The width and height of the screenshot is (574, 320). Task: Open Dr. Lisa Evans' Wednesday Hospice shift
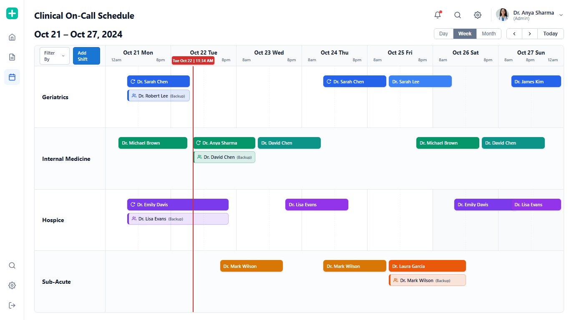click(317, 205)
